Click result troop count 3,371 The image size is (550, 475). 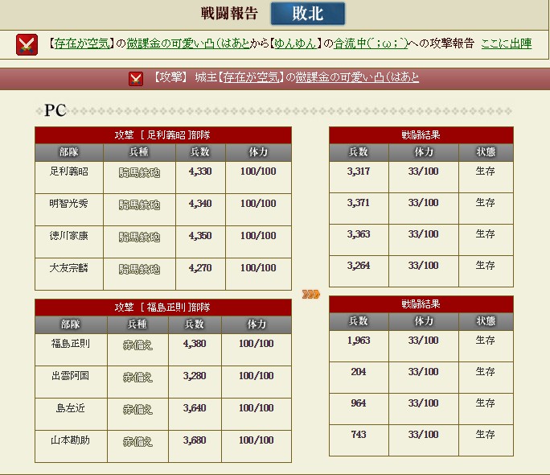coord(359,203)
